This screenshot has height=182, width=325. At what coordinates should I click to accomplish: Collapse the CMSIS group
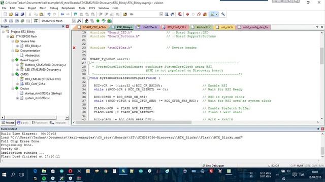tap(13, 74)
